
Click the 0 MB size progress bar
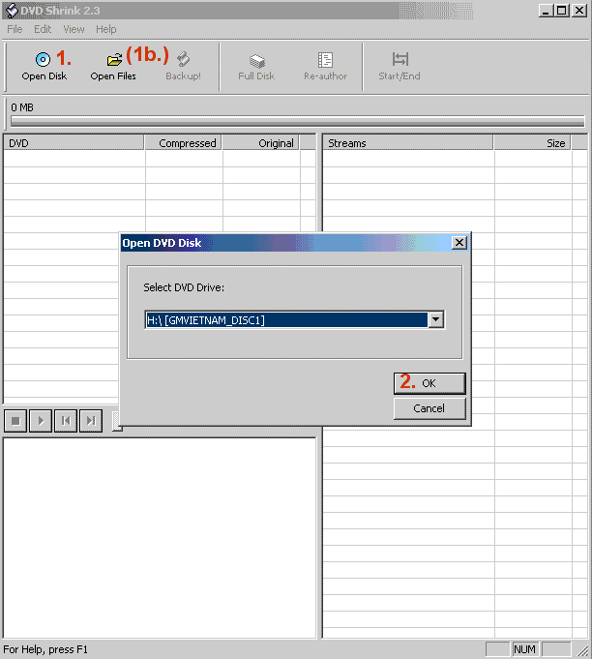(298, 121)
